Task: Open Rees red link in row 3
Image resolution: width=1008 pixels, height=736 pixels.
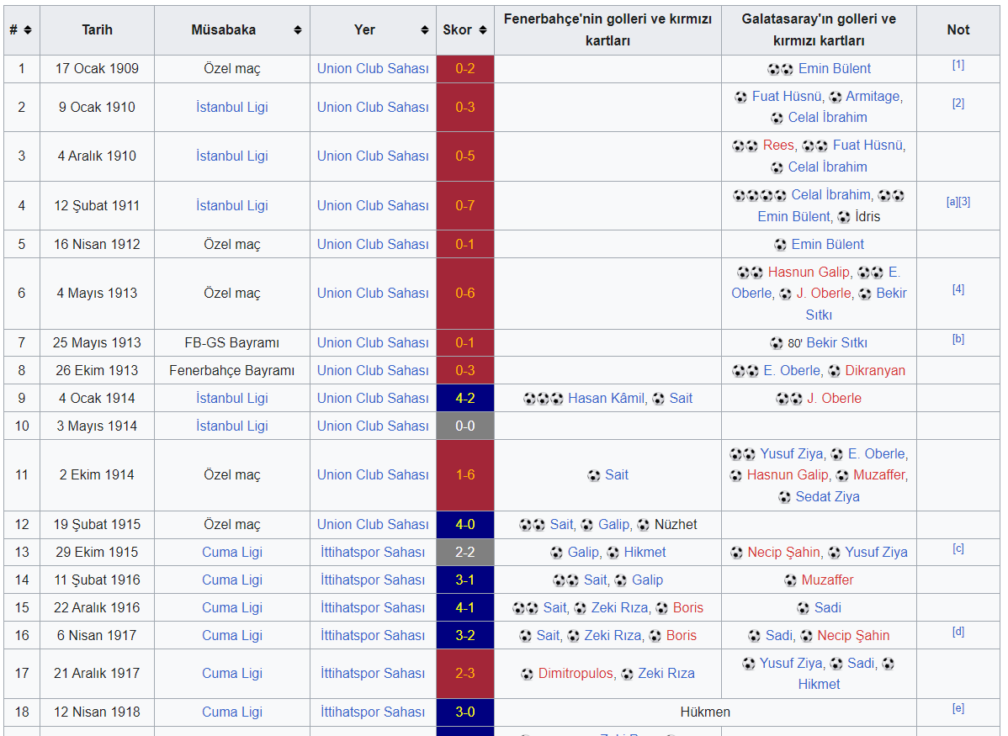Action: [x=778, y=146]
